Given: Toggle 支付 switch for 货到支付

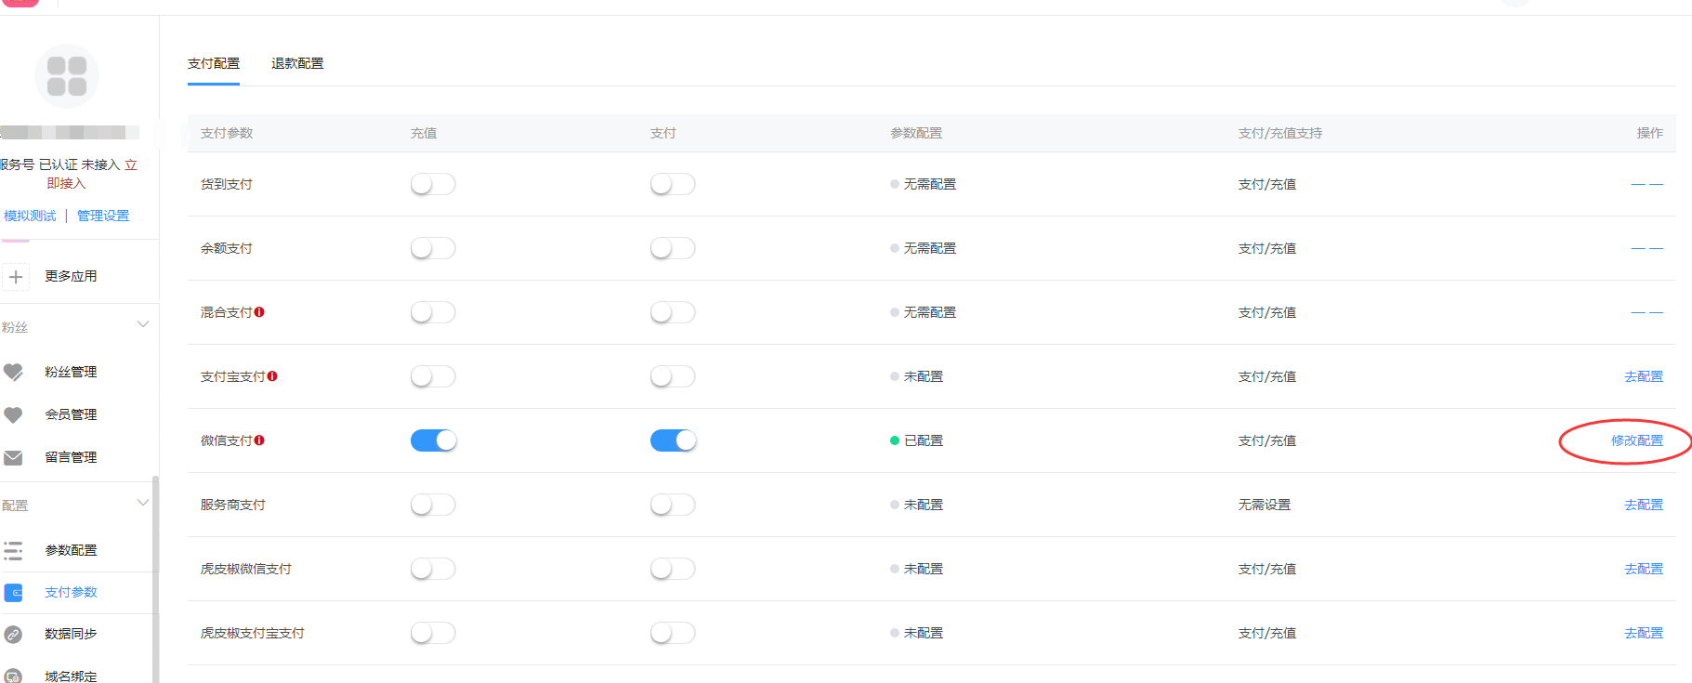Looking at the screenshot, I should 673,184.
